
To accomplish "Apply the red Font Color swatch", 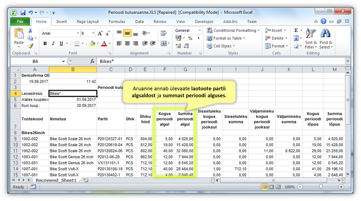I will 104,44.
